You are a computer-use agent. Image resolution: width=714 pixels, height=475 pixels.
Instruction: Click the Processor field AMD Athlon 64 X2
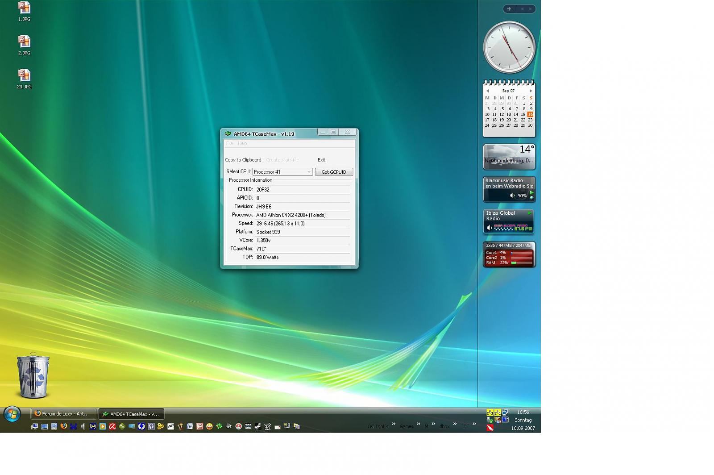click(302, 215)
